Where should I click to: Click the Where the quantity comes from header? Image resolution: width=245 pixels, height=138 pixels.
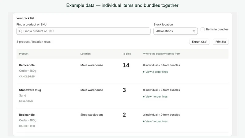pyautogui.click(x=162, y=54)
